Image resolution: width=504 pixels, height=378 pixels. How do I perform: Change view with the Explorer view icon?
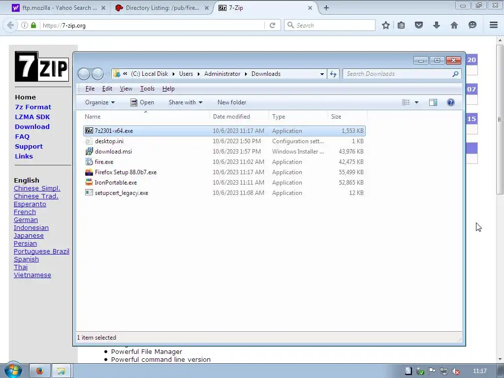point(406,102)
